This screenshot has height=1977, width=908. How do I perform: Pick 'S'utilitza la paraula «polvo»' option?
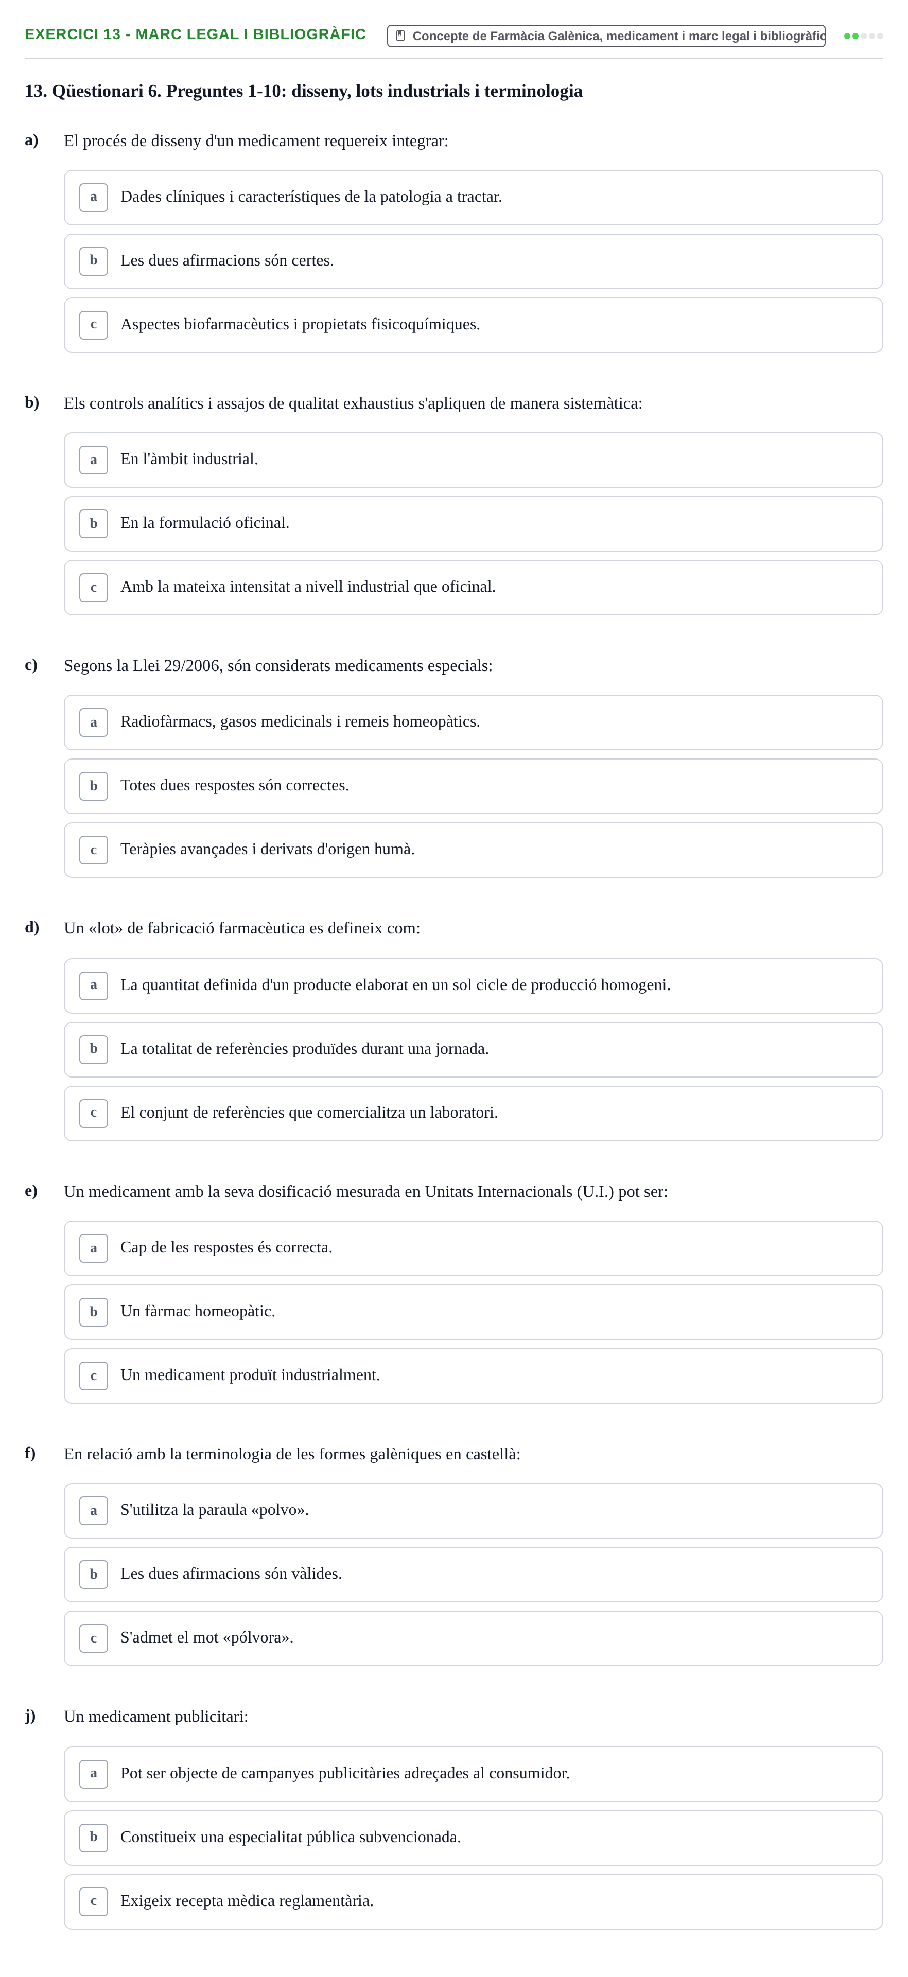[x=473, y=1510]
